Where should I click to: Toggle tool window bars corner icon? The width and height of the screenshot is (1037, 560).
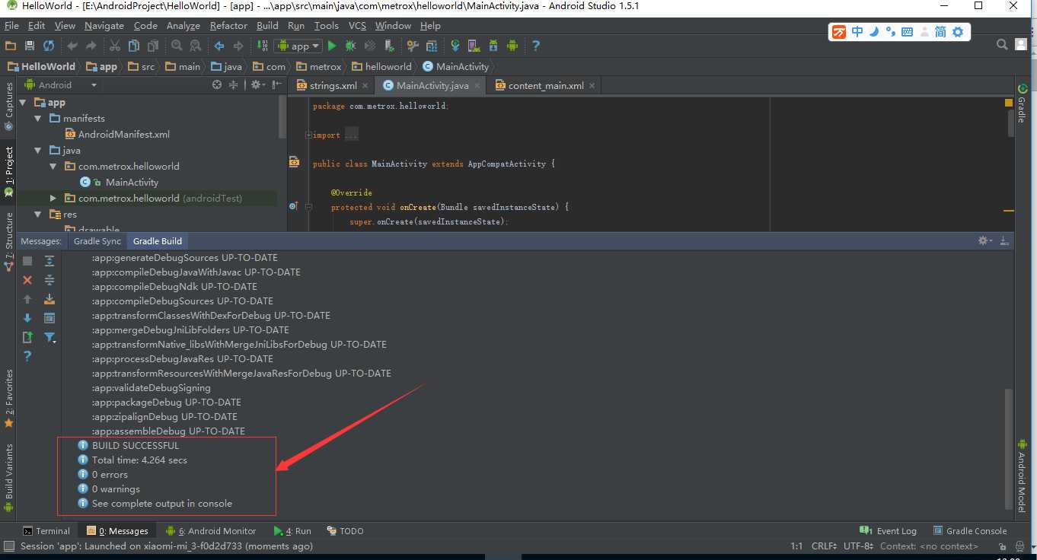tap(8, 546)
